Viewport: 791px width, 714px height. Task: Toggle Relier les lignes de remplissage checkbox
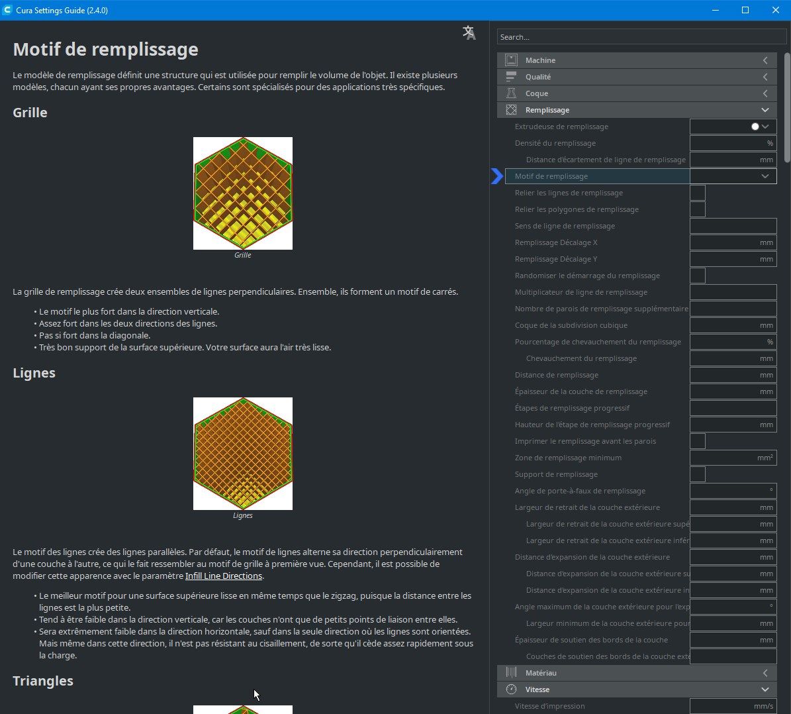pos(698,193)
